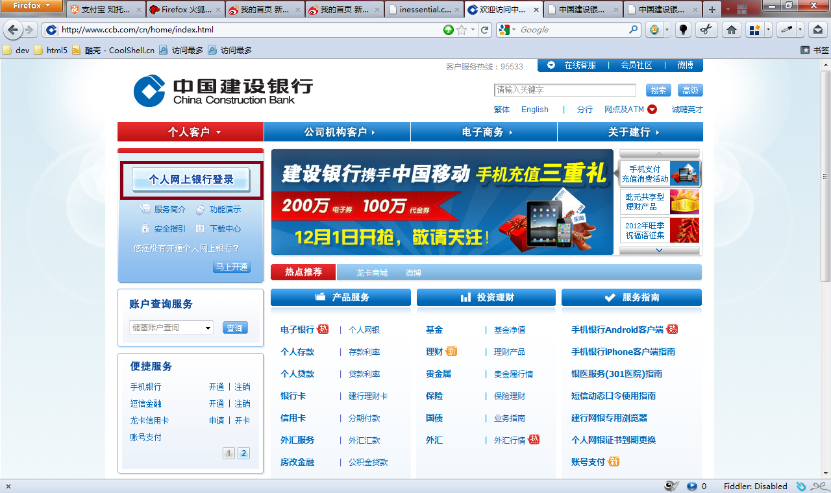Click the blue paperclip icon in the status bar
Viewport: 831px width, 493px height.
(802, 486)
